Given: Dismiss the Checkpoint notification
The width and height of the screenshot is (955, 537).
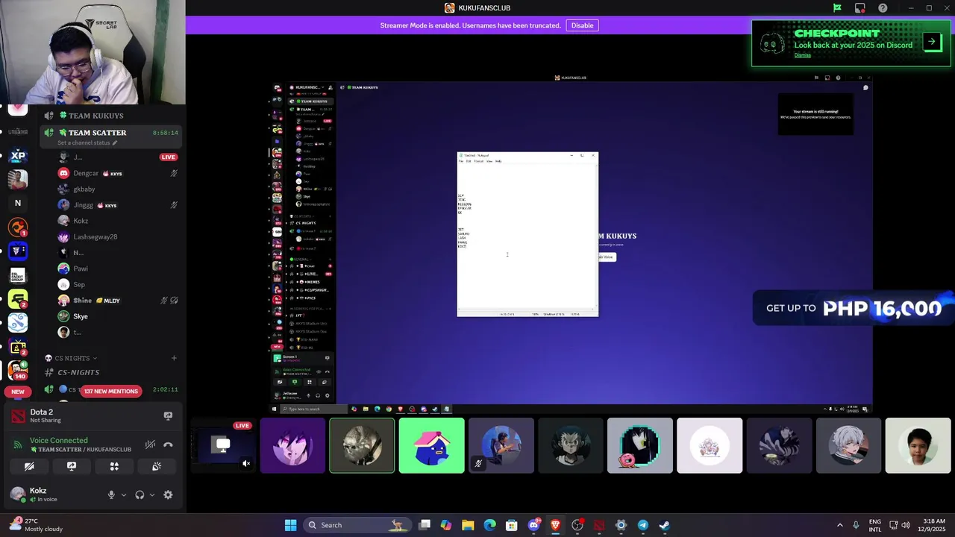Looking at the screenshot, I should pos(802,55).
